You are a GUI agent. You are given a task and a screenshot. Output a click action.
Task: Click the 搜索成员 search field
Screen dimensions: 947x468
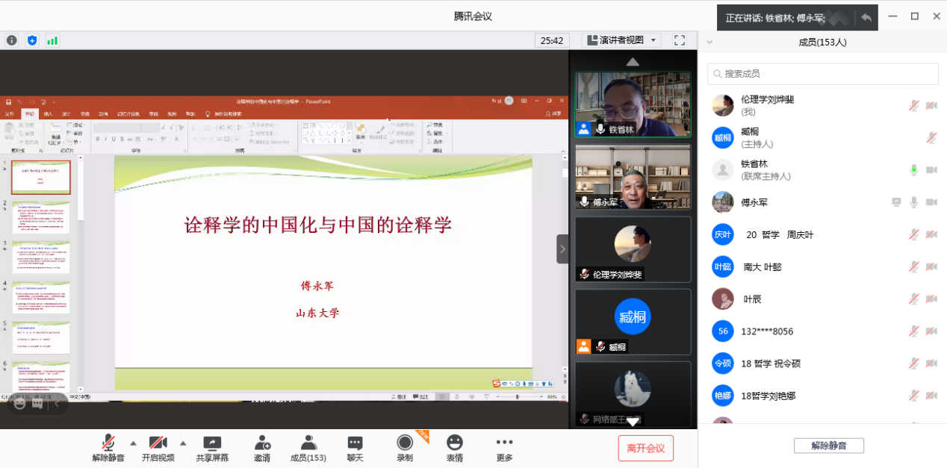(x=822, y=74)
